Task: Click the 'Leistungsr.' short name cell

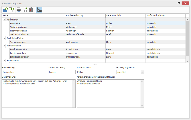Action: click(x=85, y=53)
